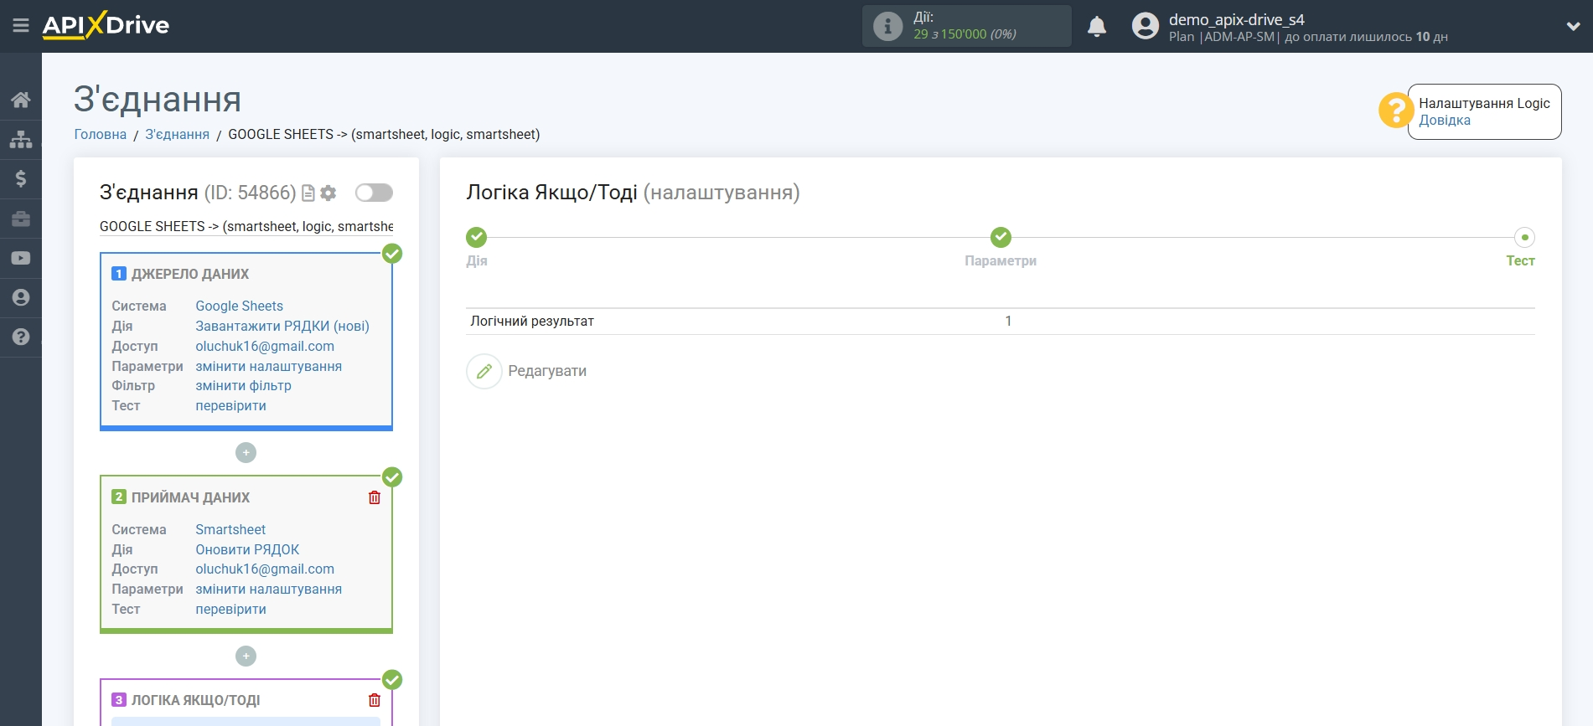Click the actions info icon
1593x726 pixels.
click(x=887, y=26)
